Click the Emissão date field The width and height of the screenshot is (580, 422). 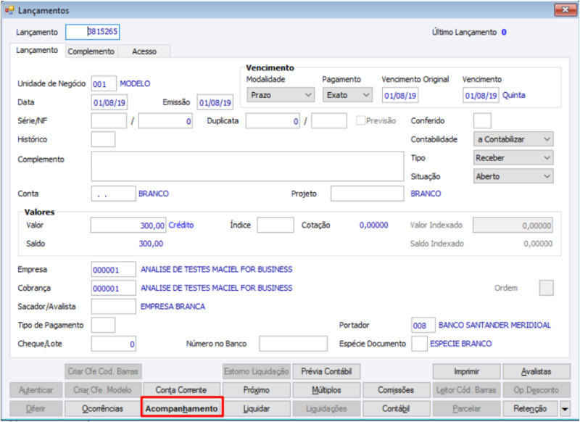215,102
